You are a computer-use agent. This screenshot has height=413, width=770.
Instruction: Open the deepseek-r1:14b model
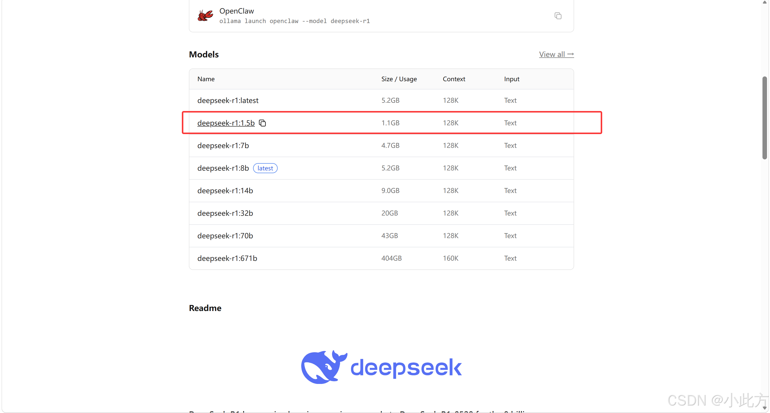coord(225,190)
